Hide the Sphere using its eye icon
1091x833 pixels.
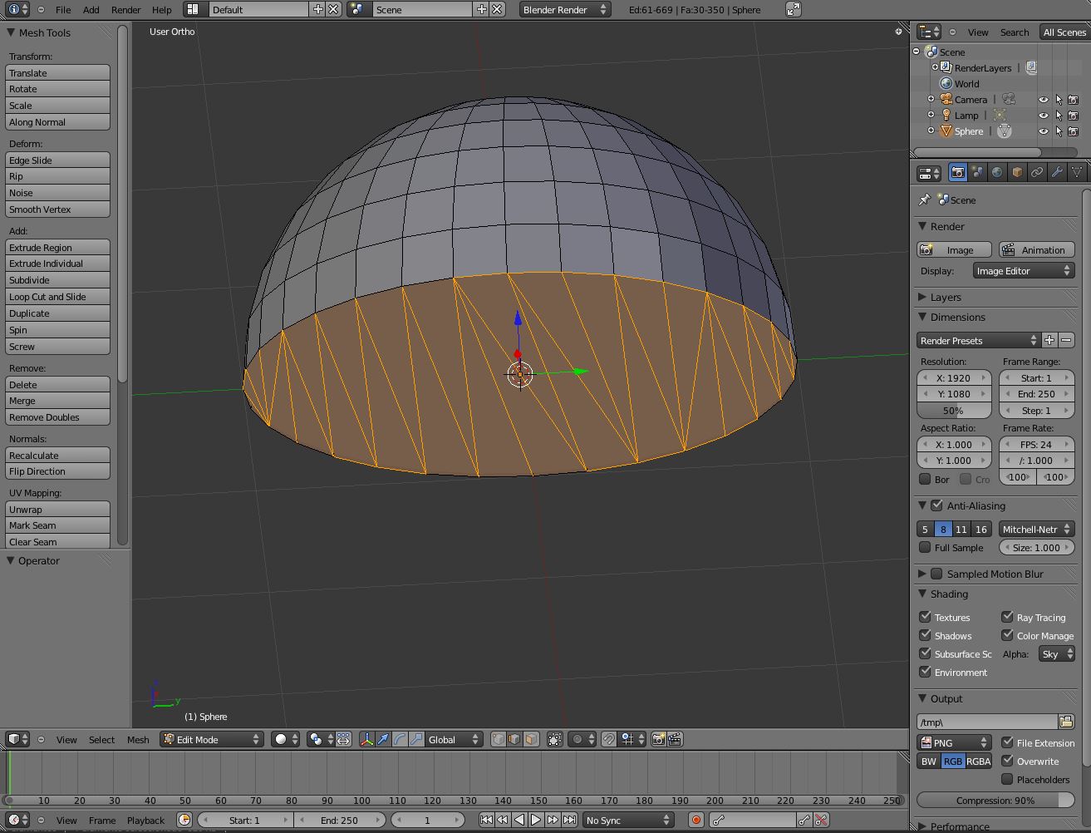(x=1044, y=131)
